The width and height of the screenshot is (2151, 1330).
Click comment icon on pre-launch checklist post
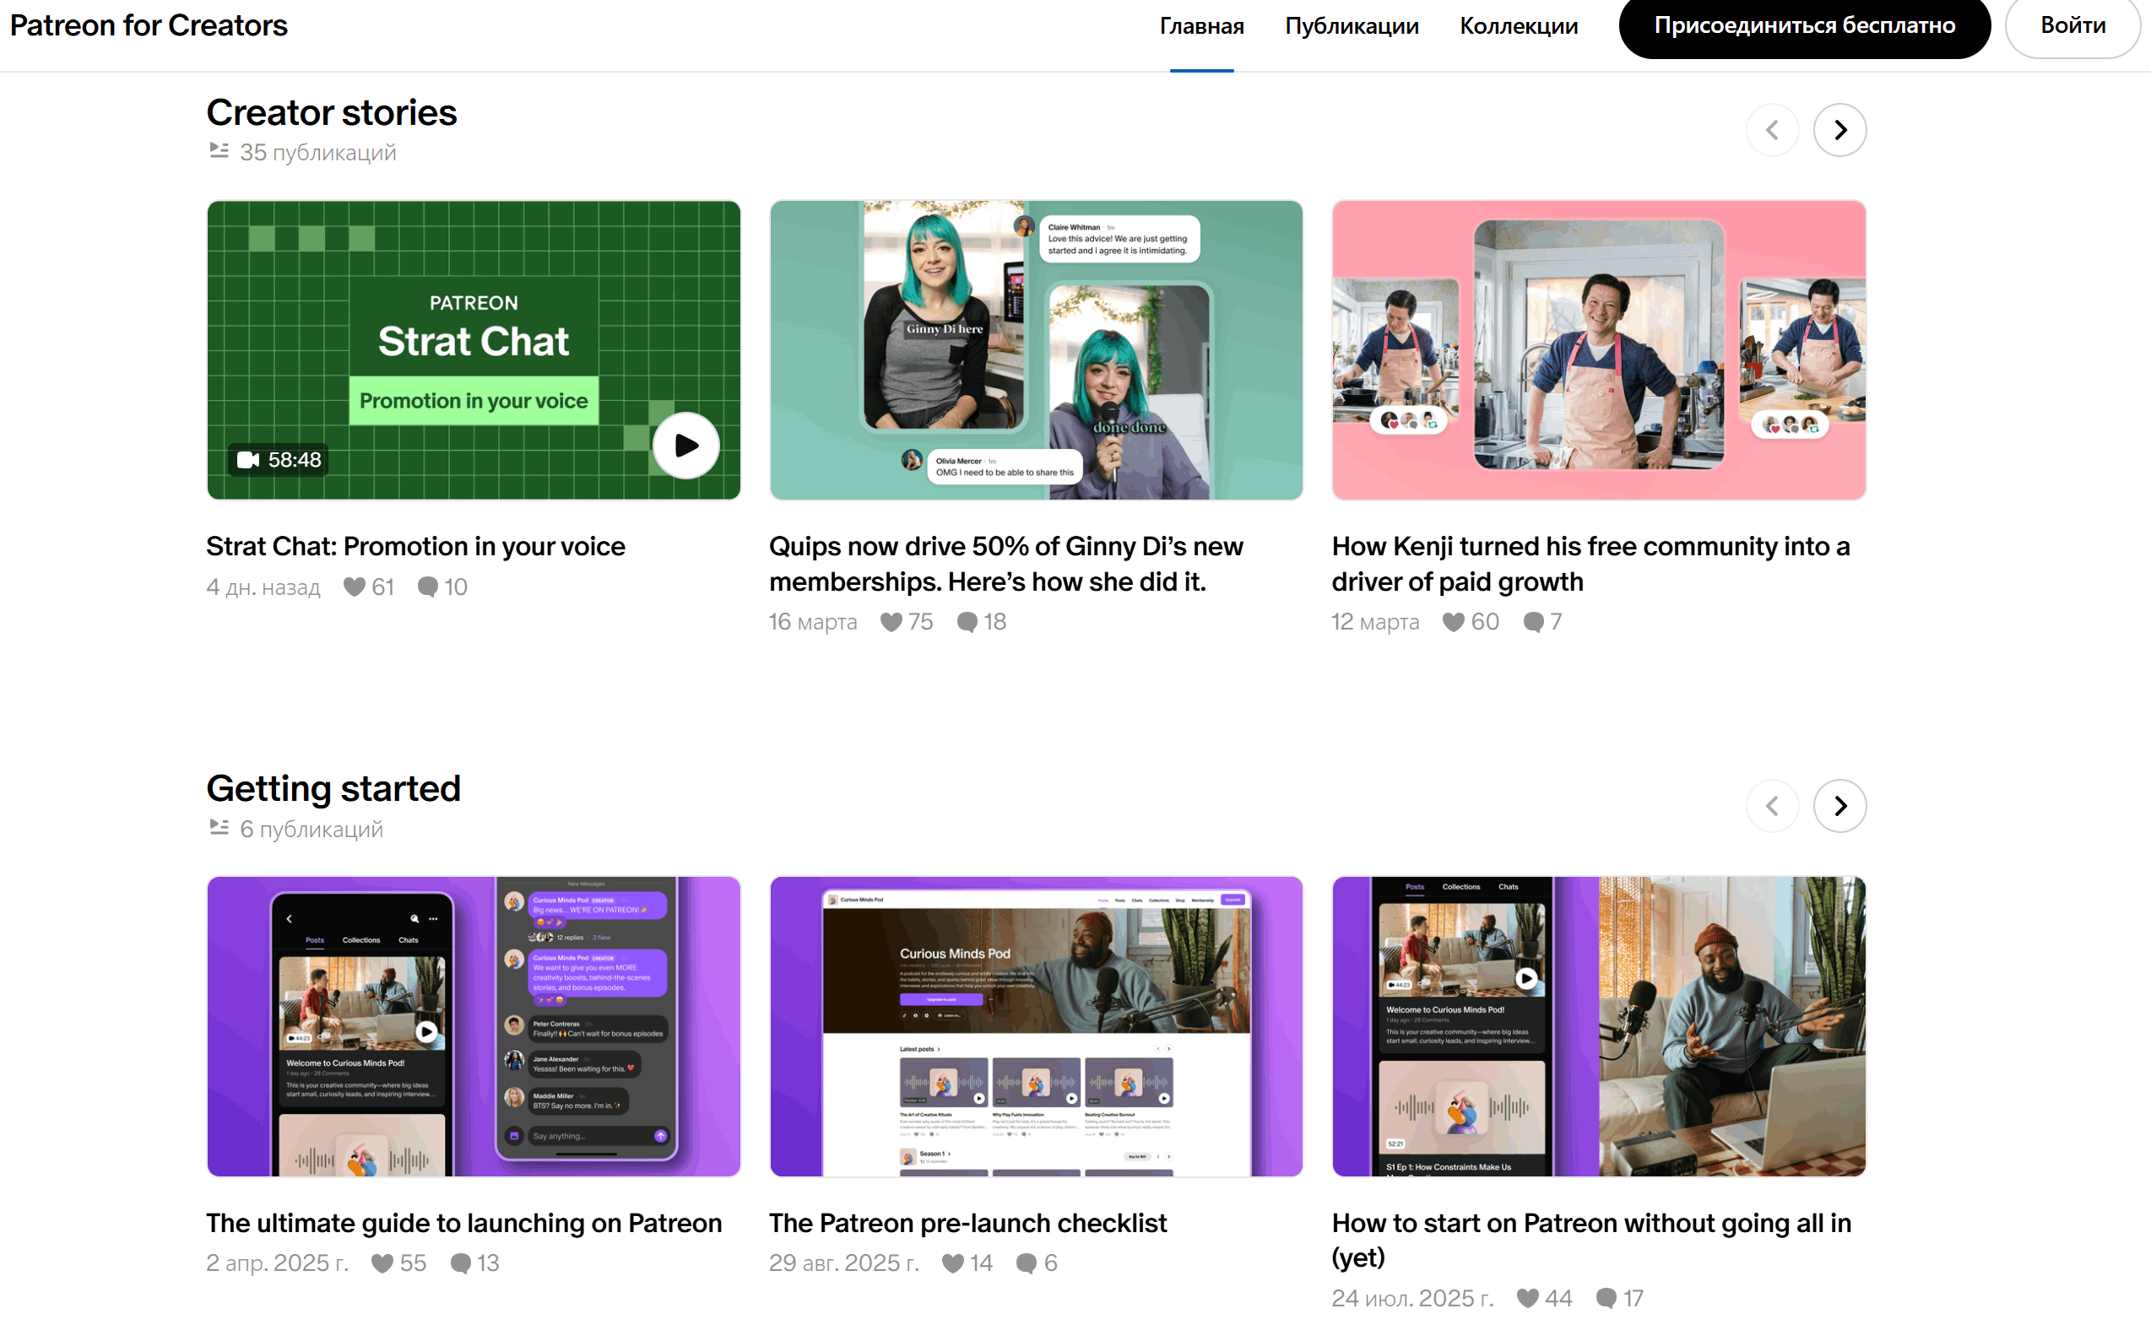coord(1026,1263)
